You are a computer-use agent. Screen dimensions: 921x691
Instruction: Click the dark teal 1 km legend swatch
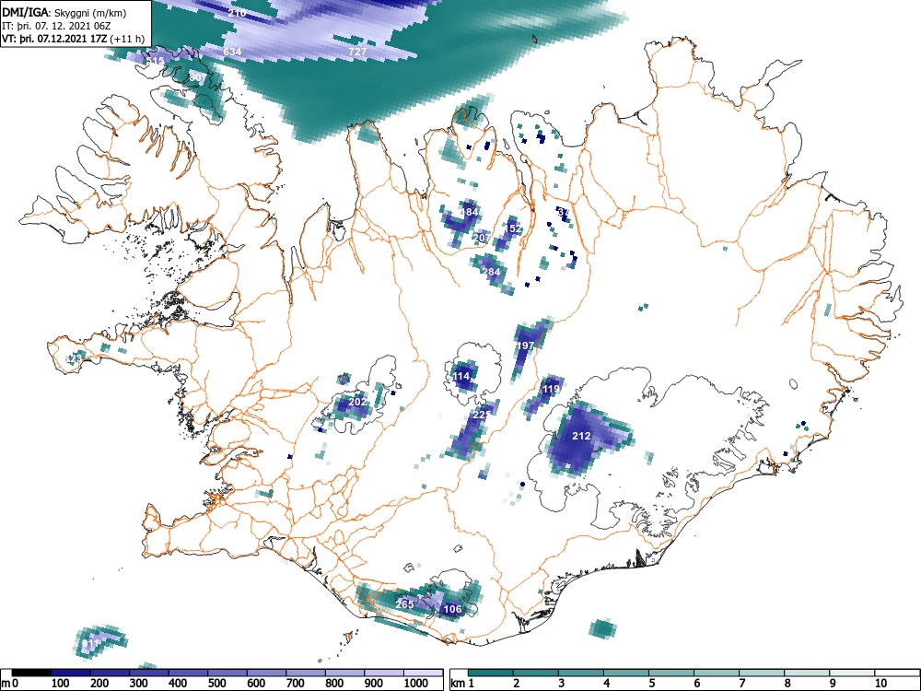point(491,673)
